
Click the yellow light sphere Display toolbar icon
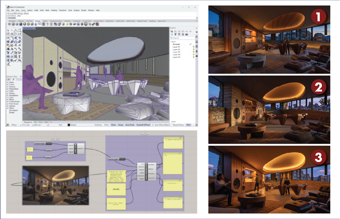coord(67,24)
